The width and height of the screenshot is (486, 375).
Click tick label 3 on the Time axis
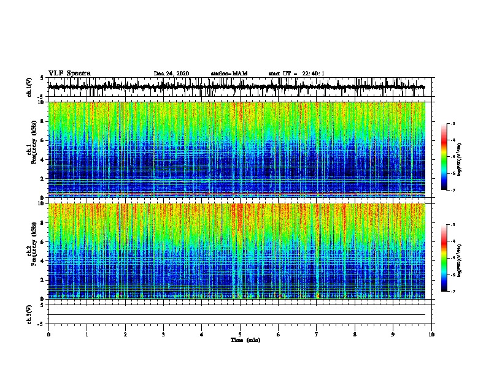163,335
